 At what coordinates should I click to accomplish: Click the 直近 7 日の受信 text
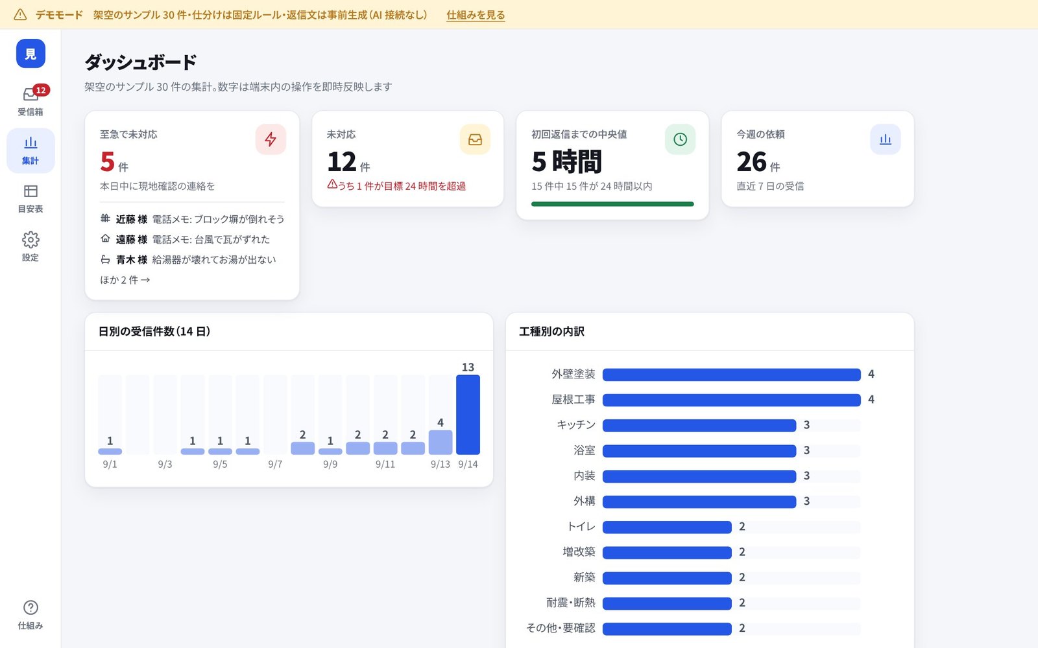[770, 186]
